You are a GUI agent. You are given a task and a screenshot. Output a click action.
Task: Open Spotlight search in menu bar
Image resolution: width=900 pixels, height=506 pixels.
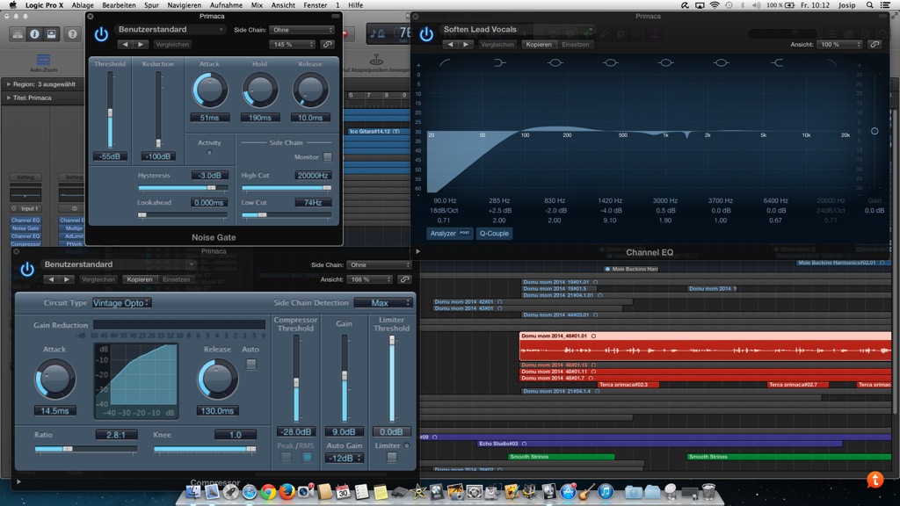click(x=869, y=5)
